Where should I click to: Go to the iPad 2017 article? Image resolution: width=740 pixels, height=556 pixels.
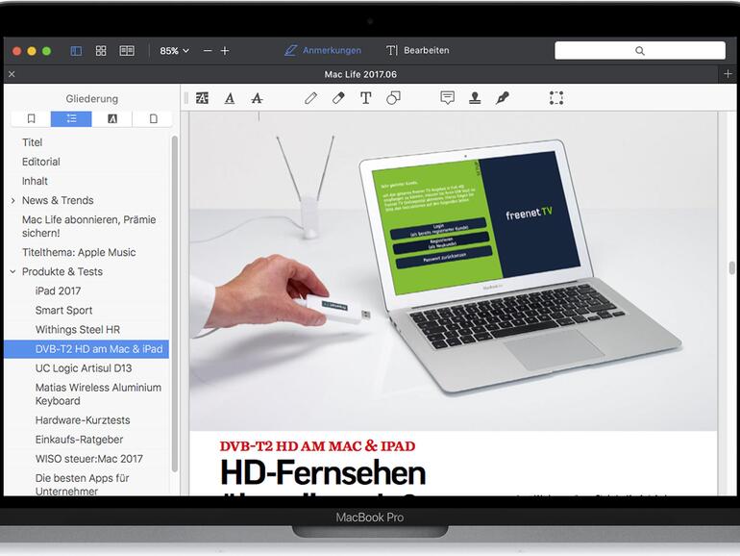click(58, 291)
